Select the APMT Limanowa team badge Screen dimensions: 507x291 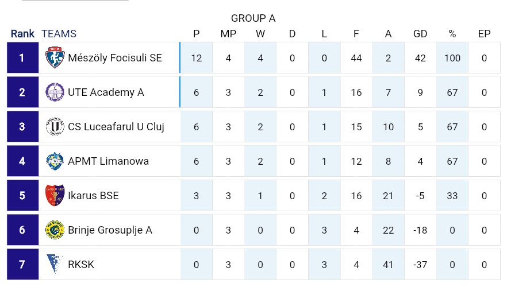tap(55, 161)
